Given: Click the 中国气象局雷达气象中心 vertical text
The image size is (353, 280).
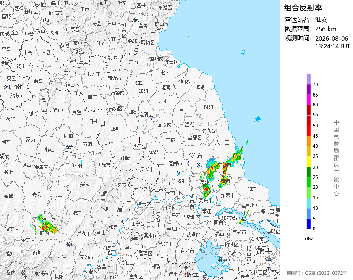Looking at the screenshot, I should tap(336, 158).
